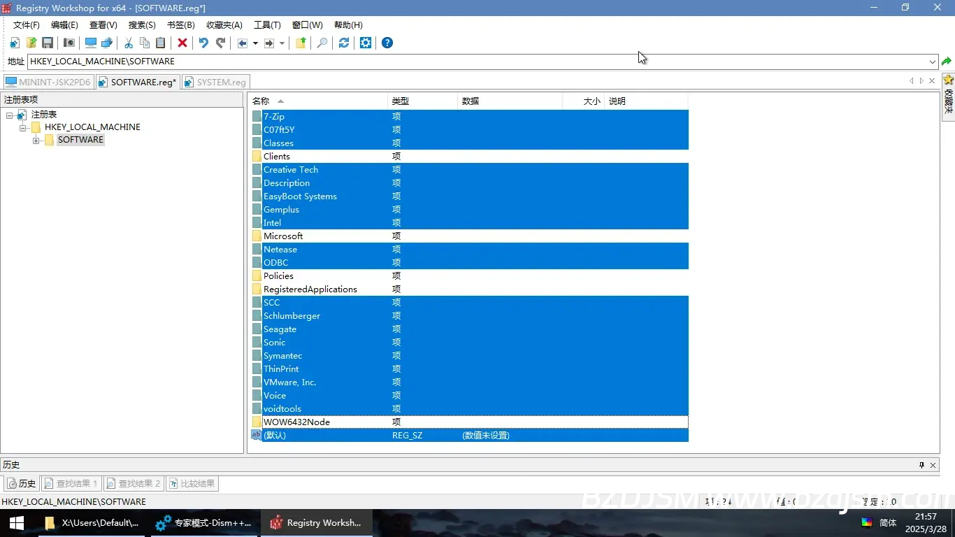955x537 pixels.
Task: Open the address bar dropdown arrow
Action: 933,62
